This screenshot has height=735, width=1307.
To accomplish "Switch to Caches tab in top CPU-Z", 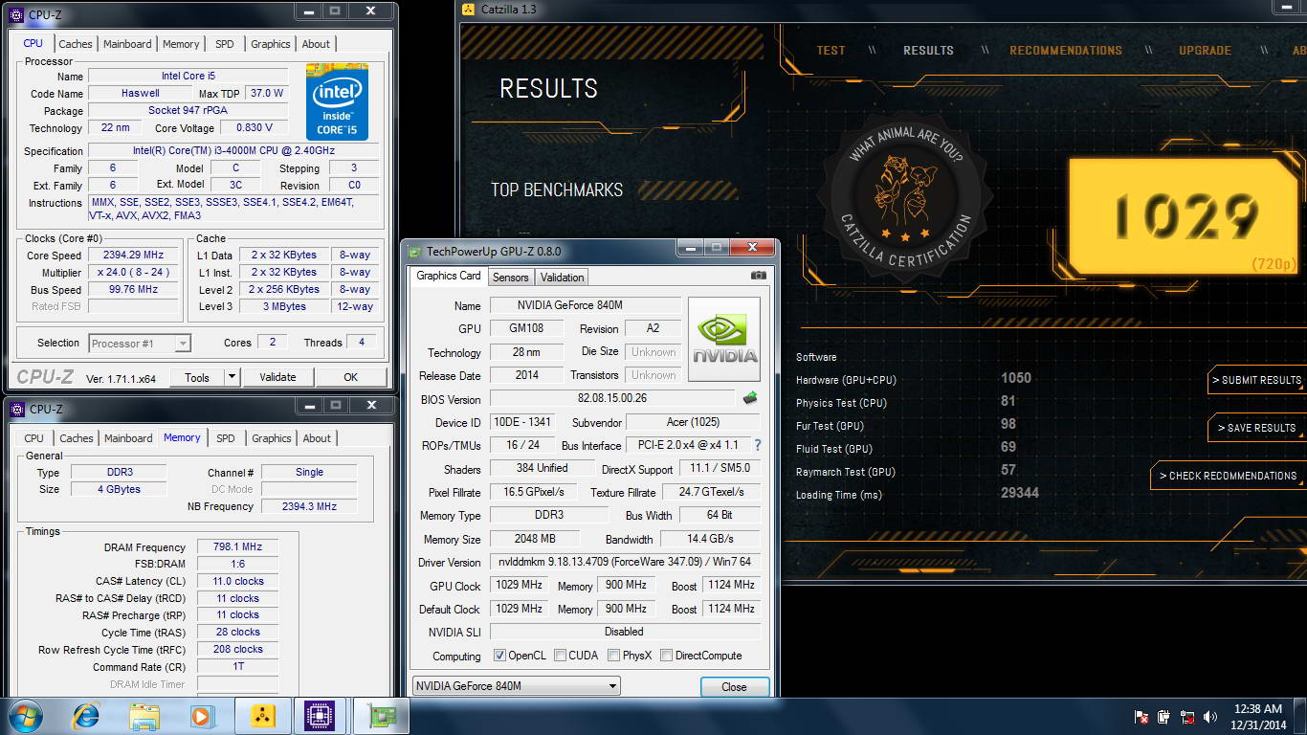I will [76, 44].
